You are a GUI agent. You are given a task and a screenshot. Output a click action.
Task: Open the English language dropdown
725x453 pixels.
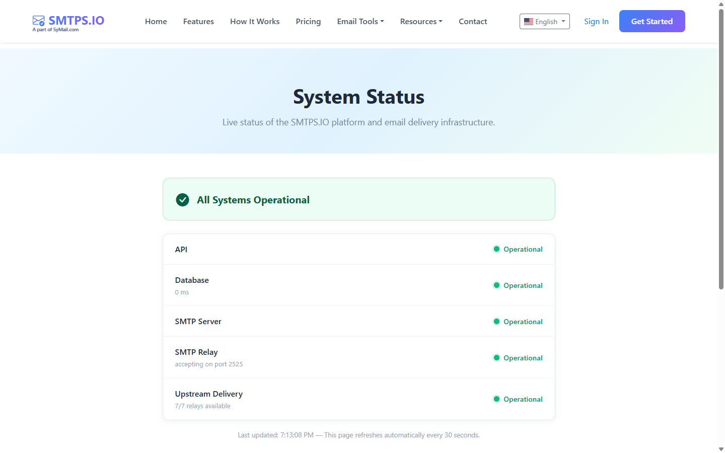click(545, 22)
